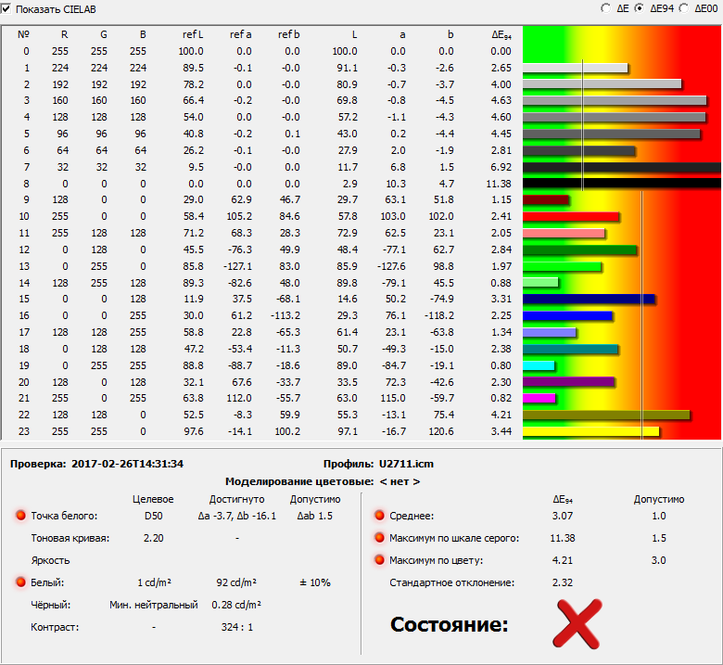
Task: Click the Мин. нейтральный target value
Action: [x=154, y=605]
